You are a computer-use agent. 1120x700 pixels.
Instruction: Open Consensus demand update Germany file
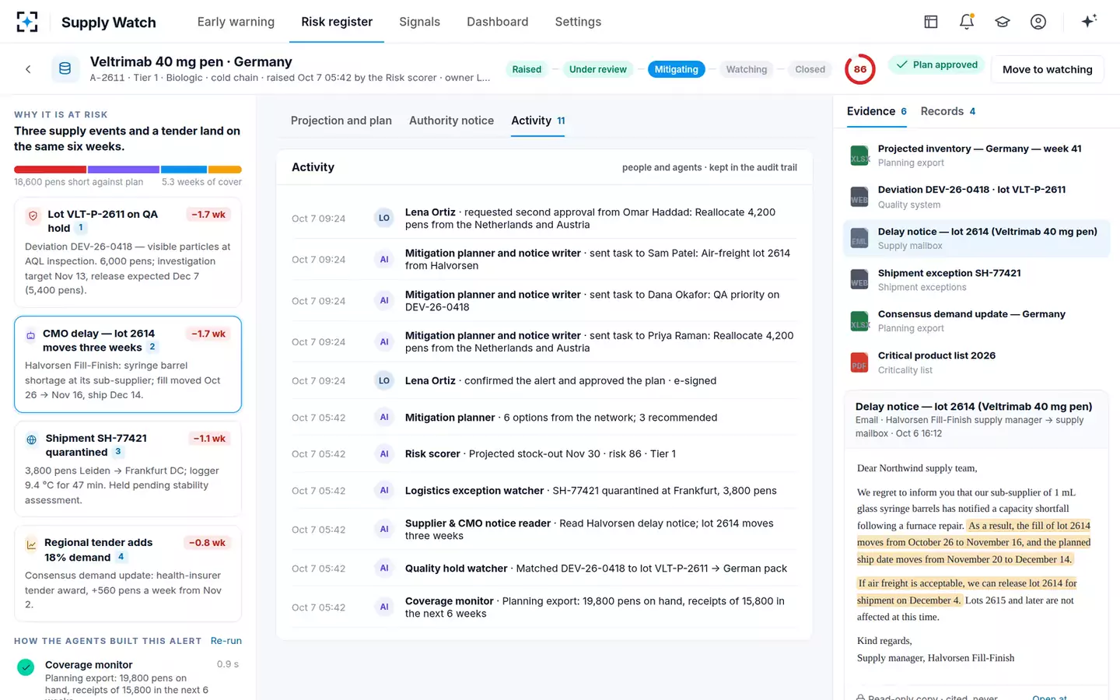[976, 321]
